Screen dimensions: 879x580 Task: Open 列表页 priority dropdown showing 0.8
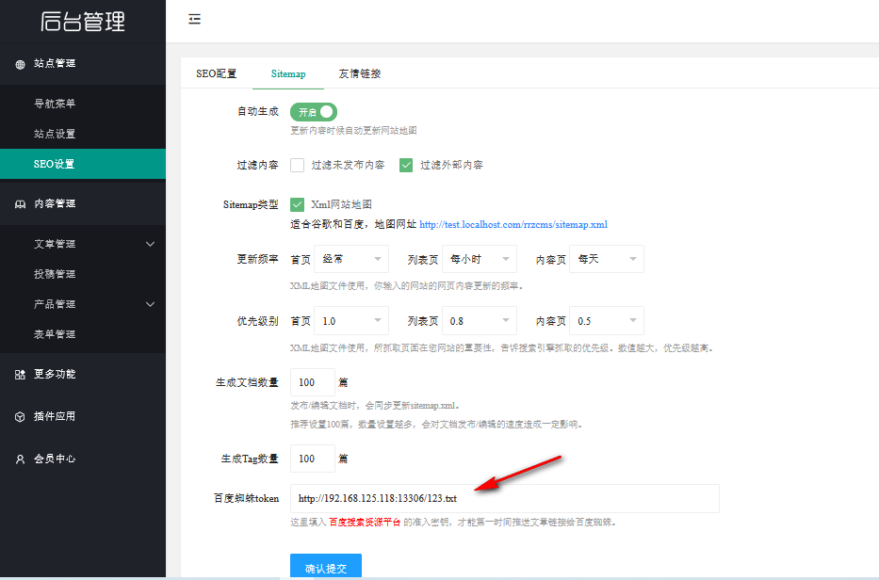[x=480, y=321]
